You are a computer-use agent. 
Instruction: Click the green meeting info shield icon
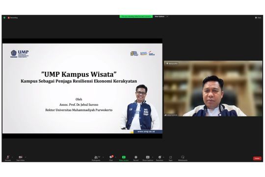coord(4,18)
